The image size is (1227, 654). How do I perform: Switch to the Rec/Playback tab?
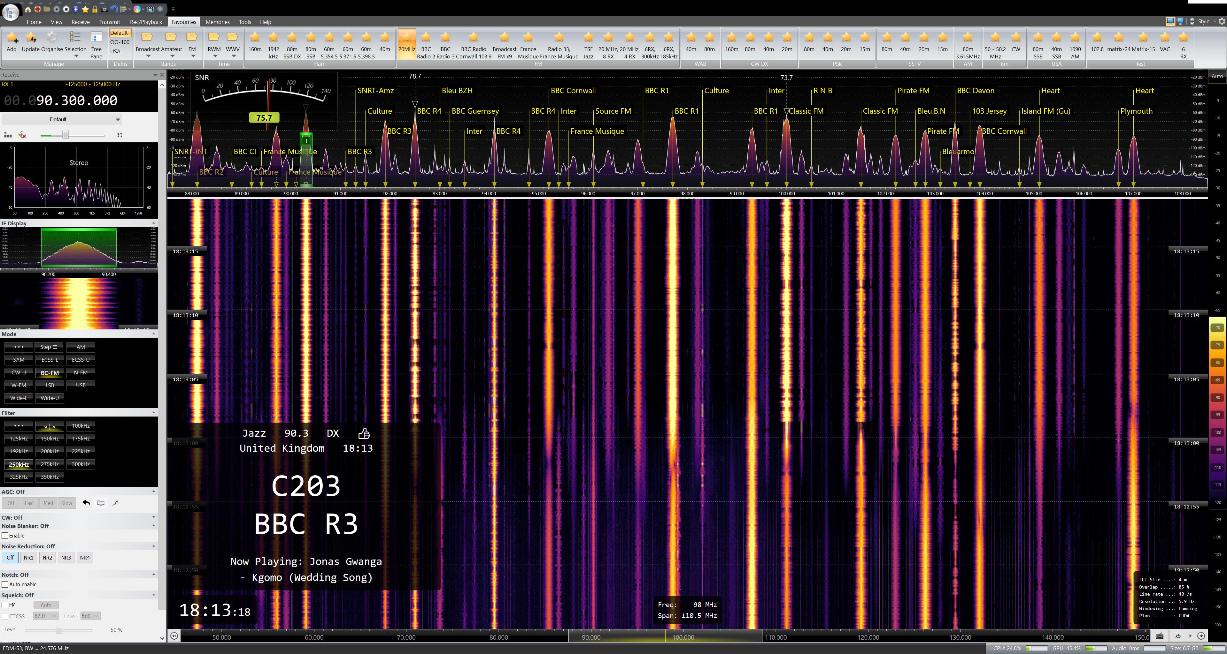146,22
